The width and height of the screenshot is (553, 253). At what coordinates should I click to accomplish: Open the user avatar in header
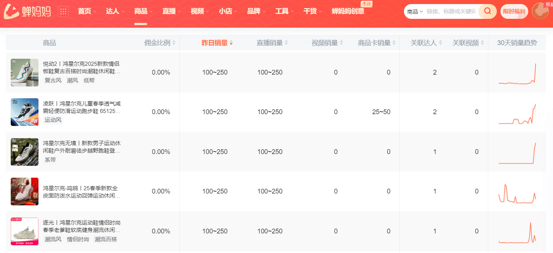click(x=540, y=11)
